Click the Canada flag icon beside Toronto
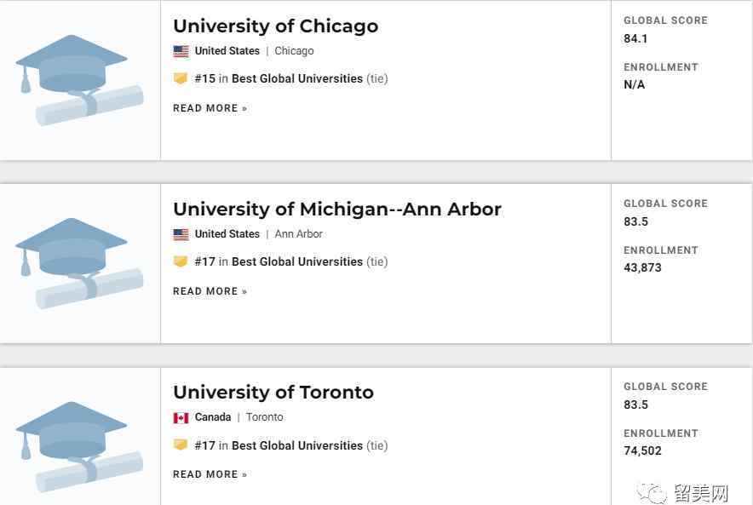 click(181, 417)
